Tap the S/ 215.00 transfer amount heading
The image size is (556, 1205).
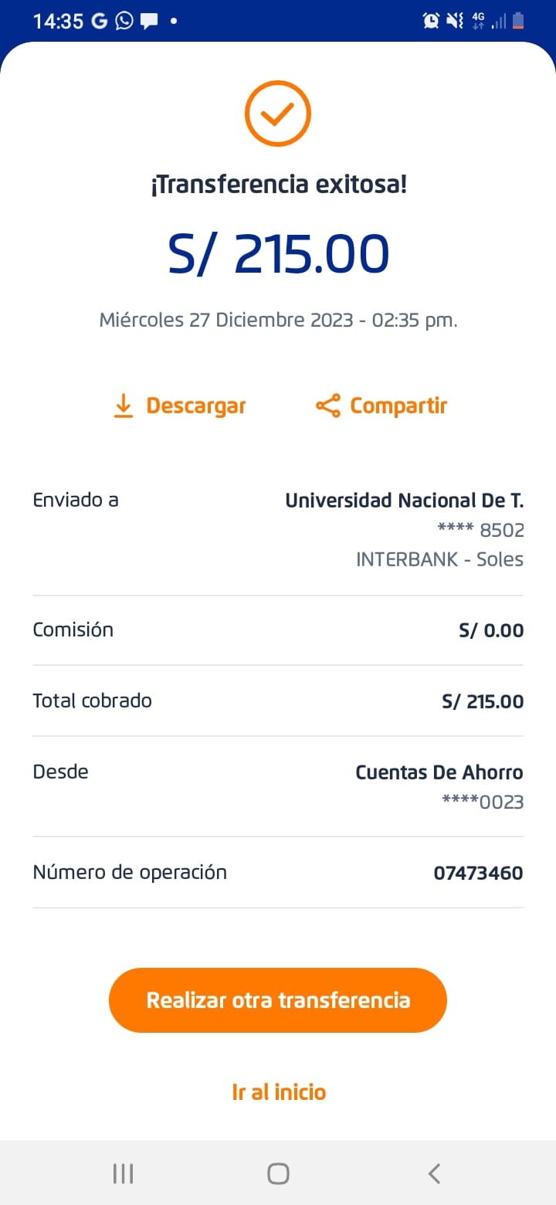click(x=279, y=255)
